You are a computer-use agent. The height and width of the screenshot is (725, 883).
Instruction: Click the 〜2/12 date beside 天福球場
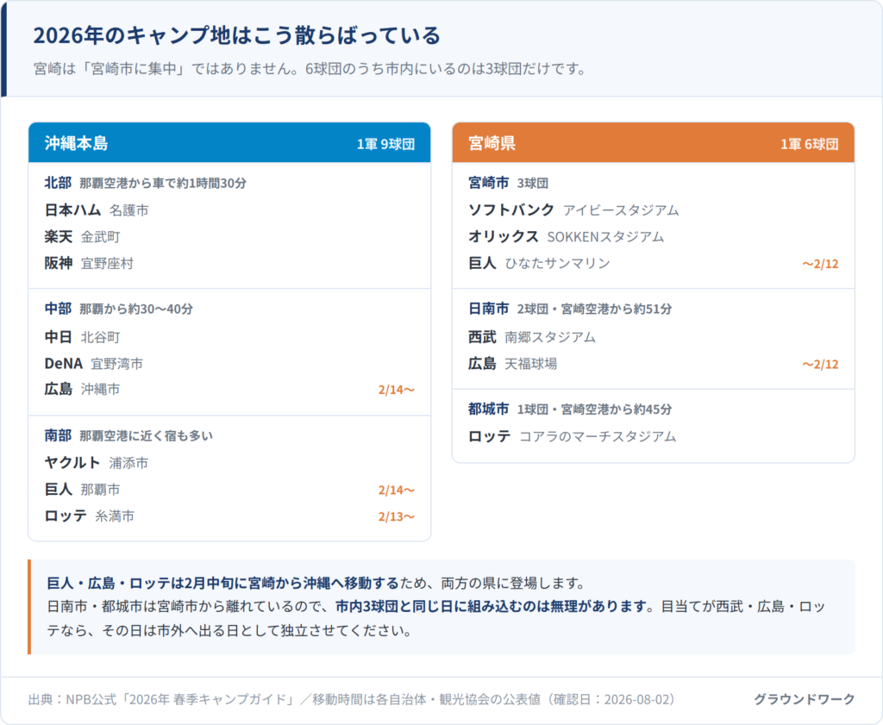(821, 365)
